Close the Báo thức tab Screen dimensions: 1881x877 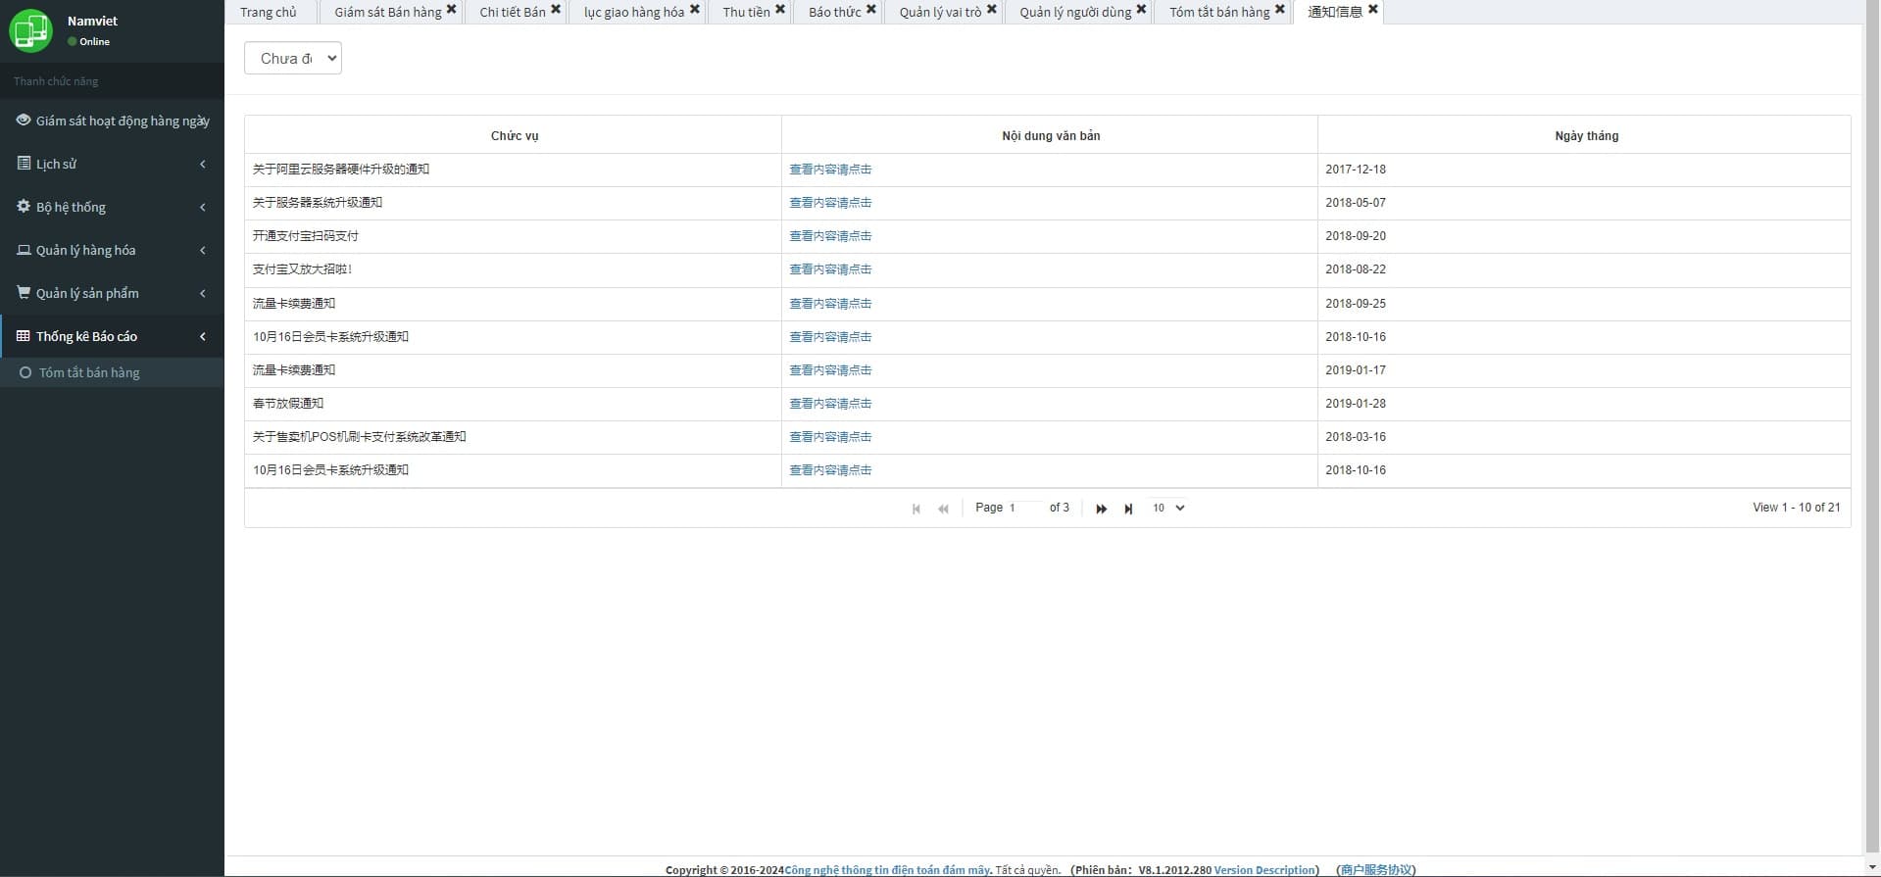click(870, 10)
